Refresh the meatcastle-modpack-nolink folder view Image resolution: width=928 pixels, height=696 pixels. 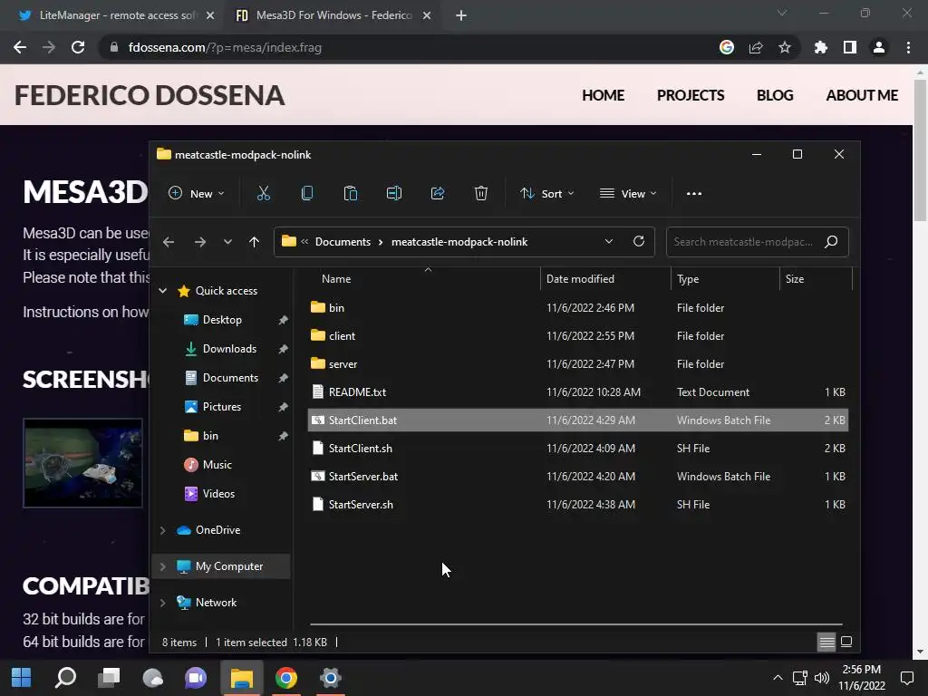point(639,241)
